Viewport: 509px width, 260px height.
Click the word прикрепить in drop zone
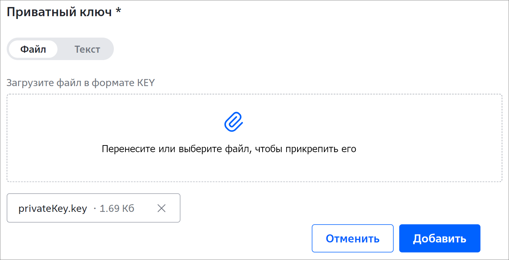point(316,149)
